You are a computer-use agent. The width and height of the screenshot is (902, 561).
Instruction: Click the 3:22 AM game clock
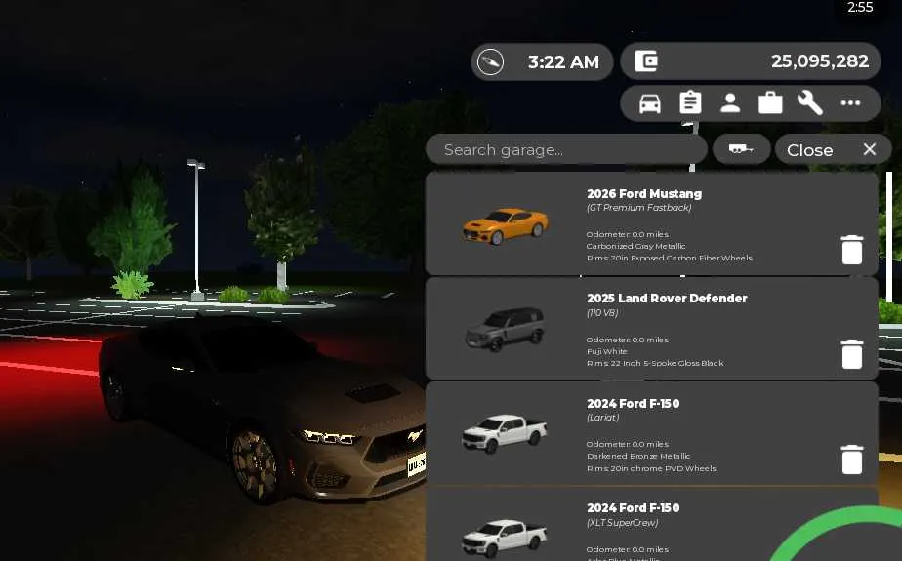pos(563,62)
